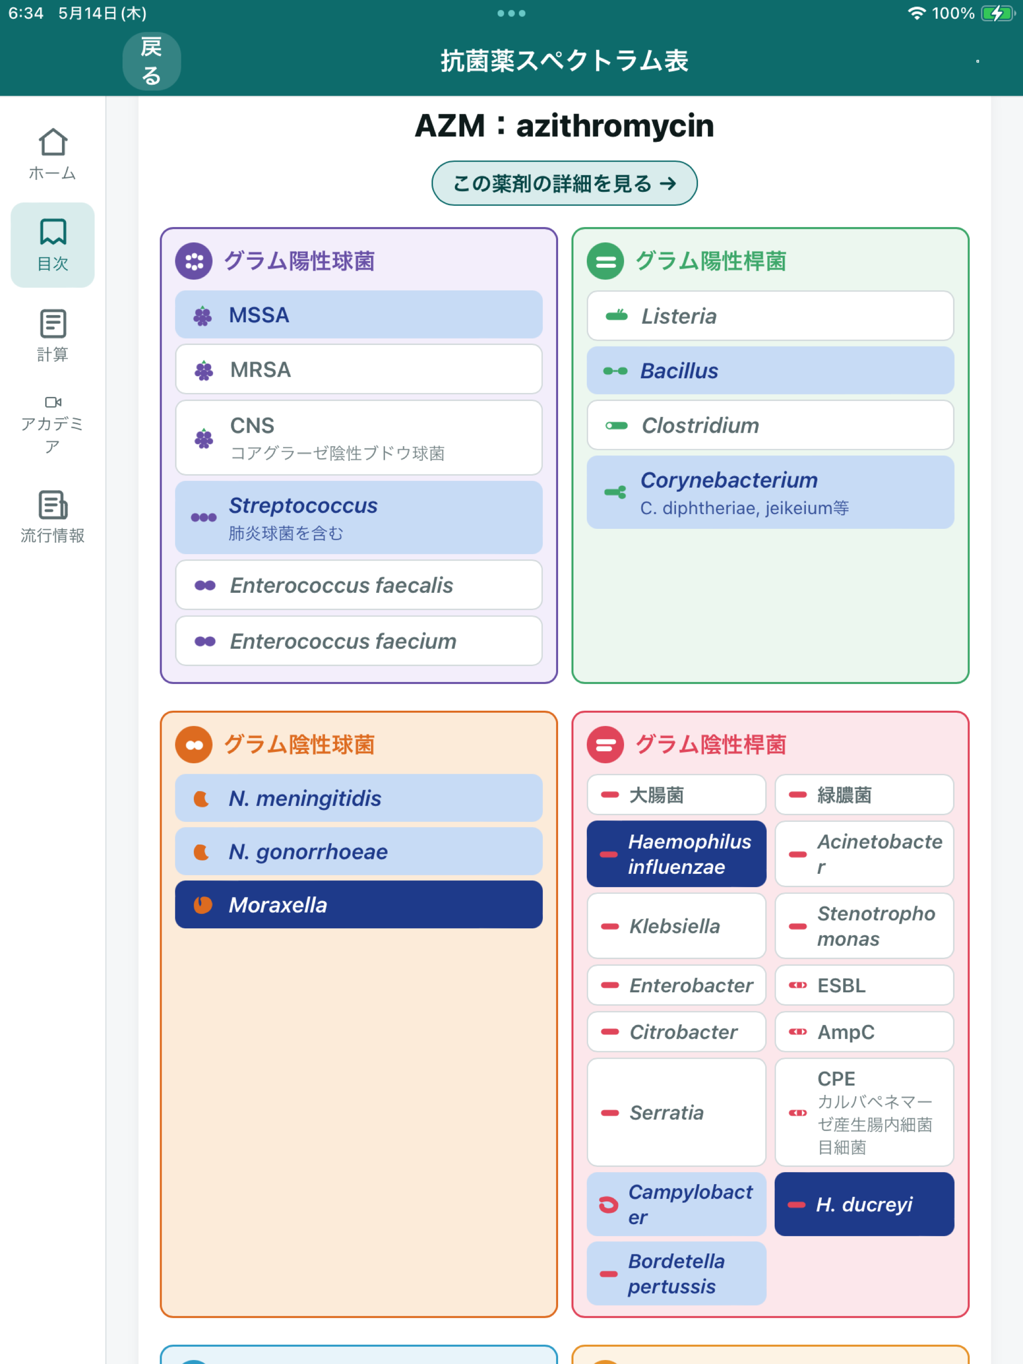Choose N. gonorrhoeae in gram-negative cocci
Image resolution: width=1023 pixels, height=1364 pixels.
pos(359,852)
